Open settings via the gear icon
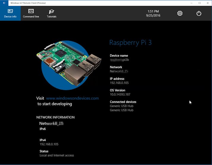The image size is (212, 165). point(180,13)
